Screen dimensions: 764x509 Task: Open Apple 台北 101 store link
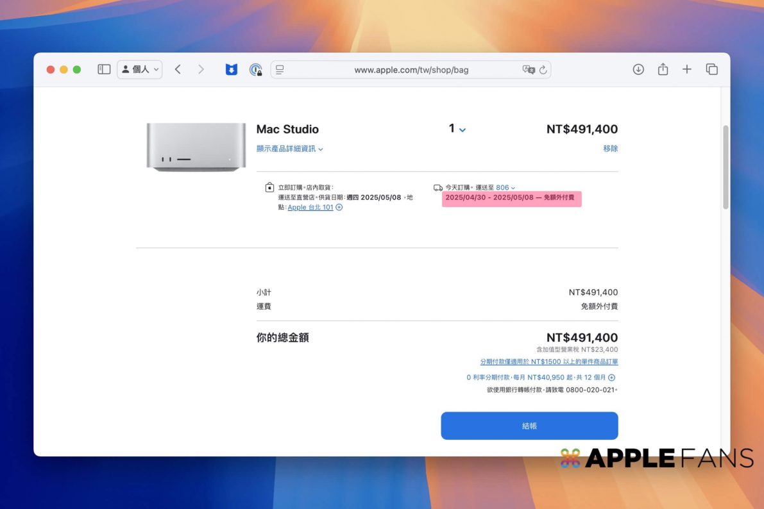point(310,208)
